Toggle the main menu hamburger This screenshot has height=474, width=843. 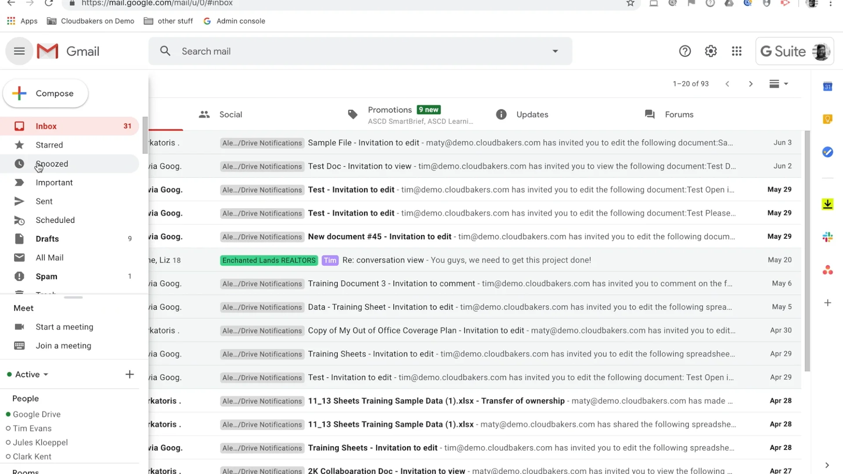19,51
